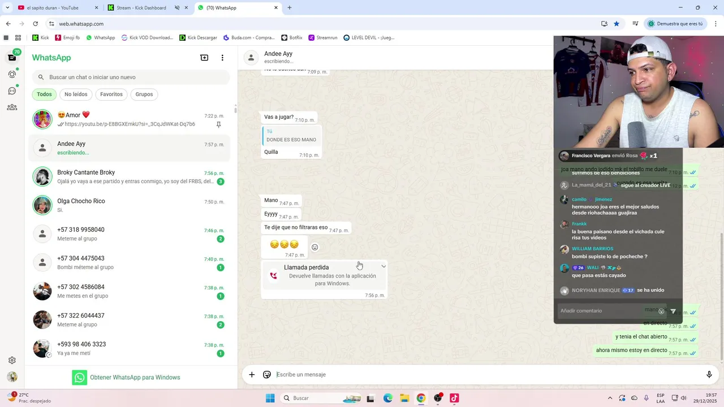Open the attach plus icon in message bar
Image resolution: width=724 pixels, height=407 pixels.
click(x=252, y=374)
